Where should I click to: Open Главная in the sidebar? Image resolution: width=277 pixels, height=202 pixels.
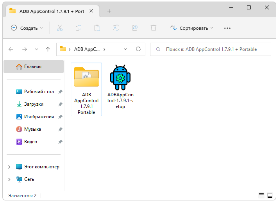(x=34, y=67)
